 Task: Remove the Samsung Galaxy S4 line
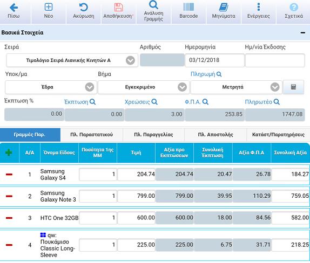tap(9, 174)
